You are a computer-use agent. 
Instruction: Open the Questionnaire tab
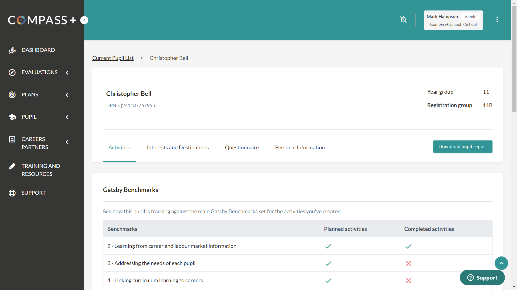242,147
